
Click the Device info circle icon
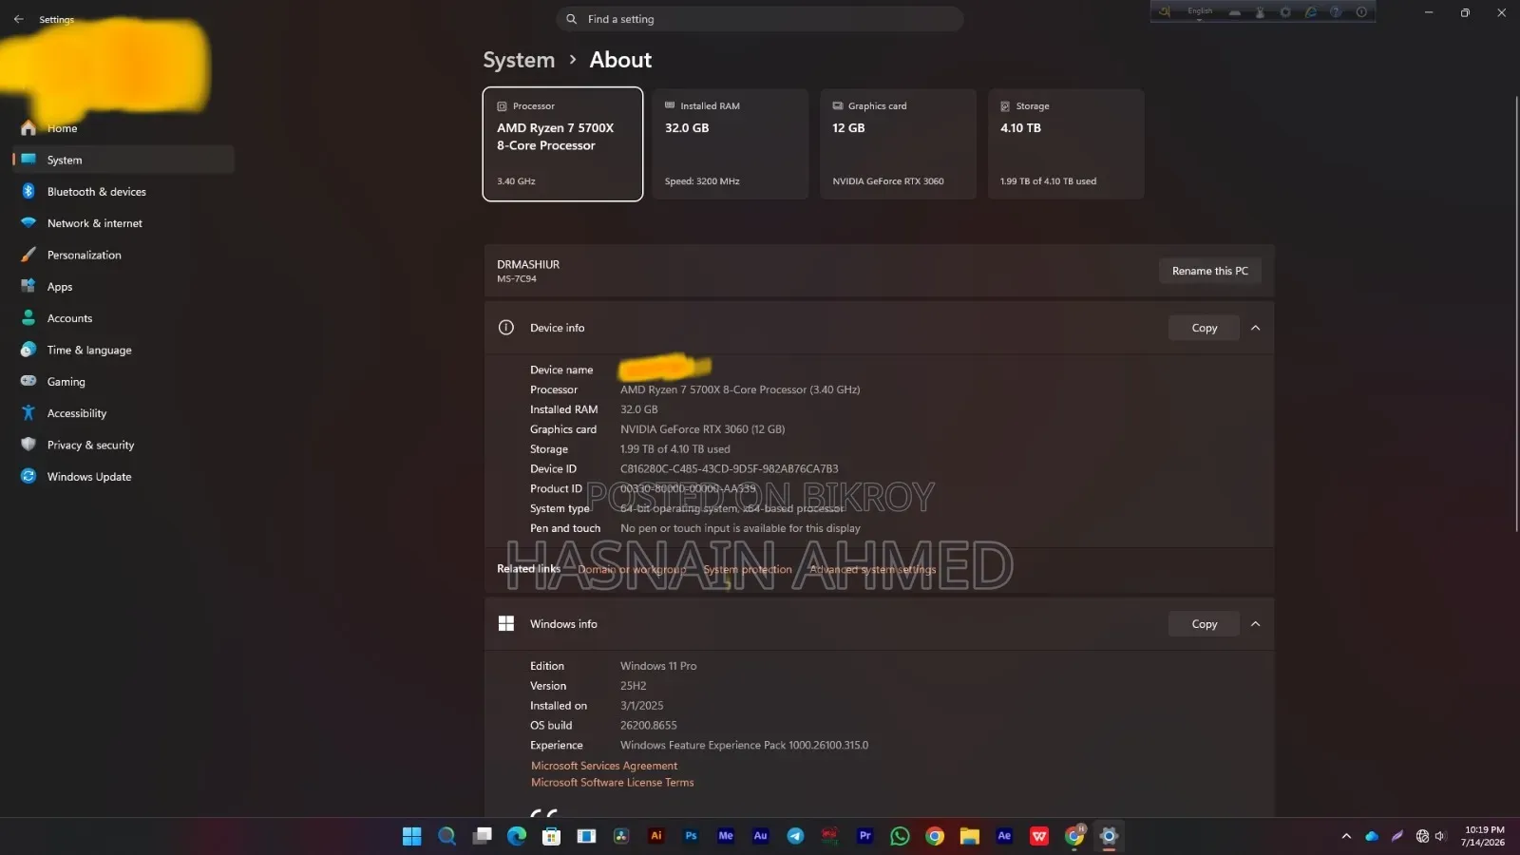(506, 328)
